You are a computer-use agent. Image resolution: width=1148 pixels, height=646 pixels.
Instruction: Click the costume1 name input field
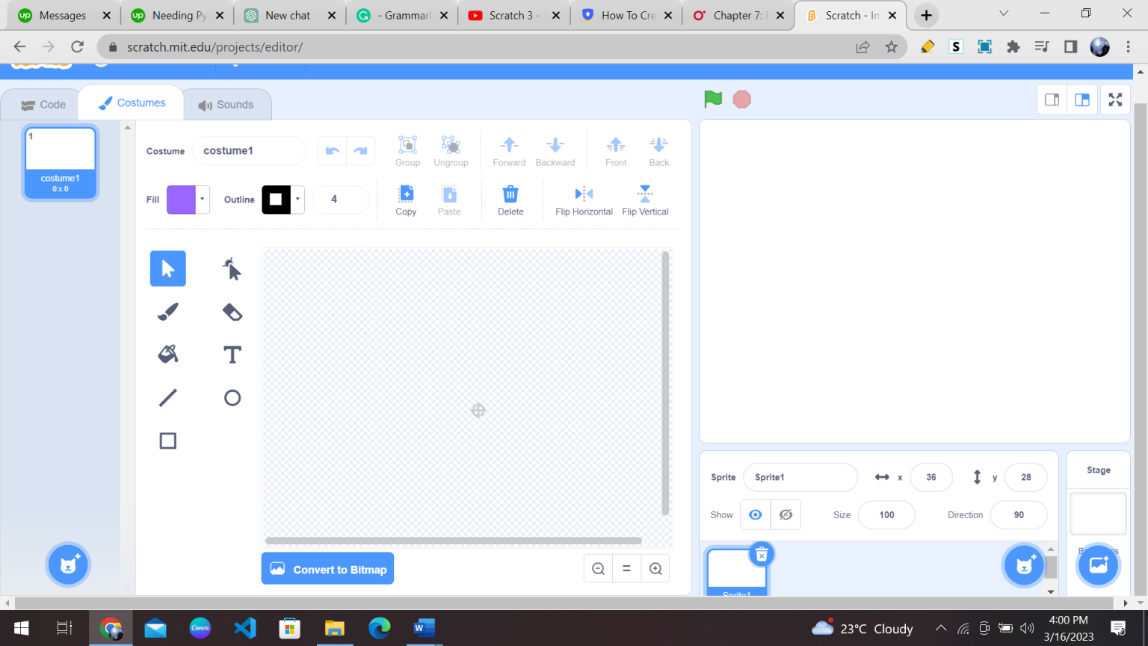point(249,150)
